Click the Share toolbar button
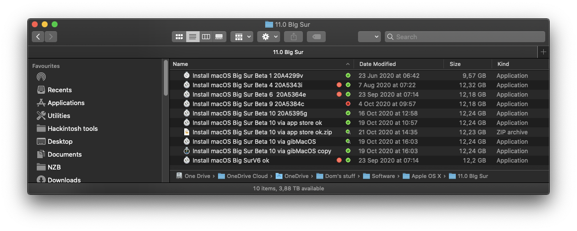Screen dimensions: 577x231 click(293, 37)
